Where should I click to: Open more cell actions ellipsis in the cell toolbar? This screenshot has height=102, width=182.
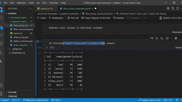coord(171,38)
